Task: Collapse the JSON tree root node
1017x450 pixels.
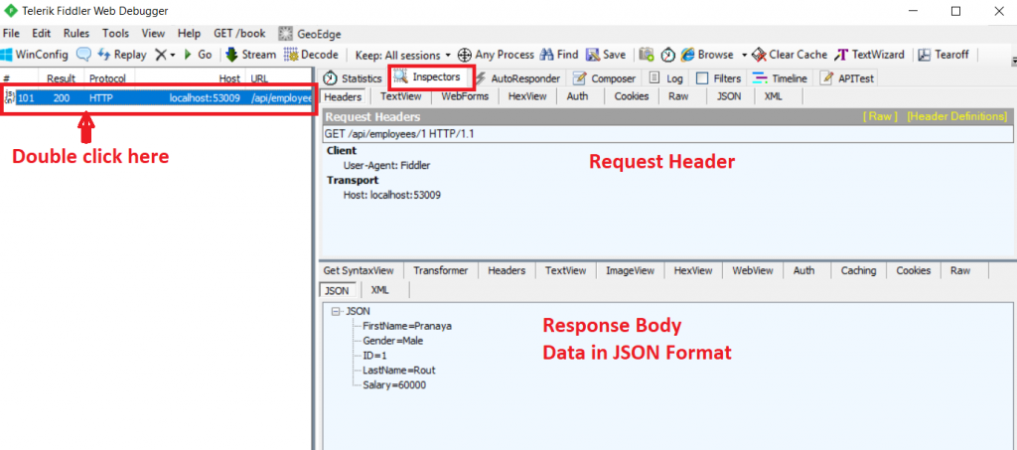Action: point(336,311)
